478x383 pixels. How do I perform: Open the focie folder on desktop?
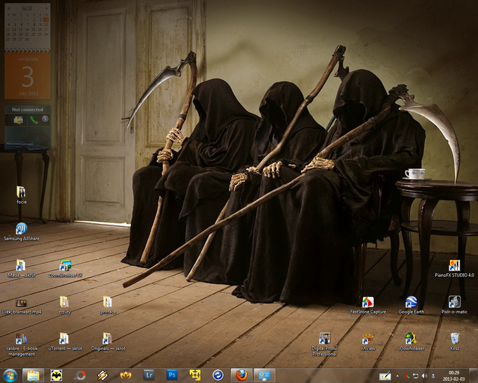[x=21, y=195]
